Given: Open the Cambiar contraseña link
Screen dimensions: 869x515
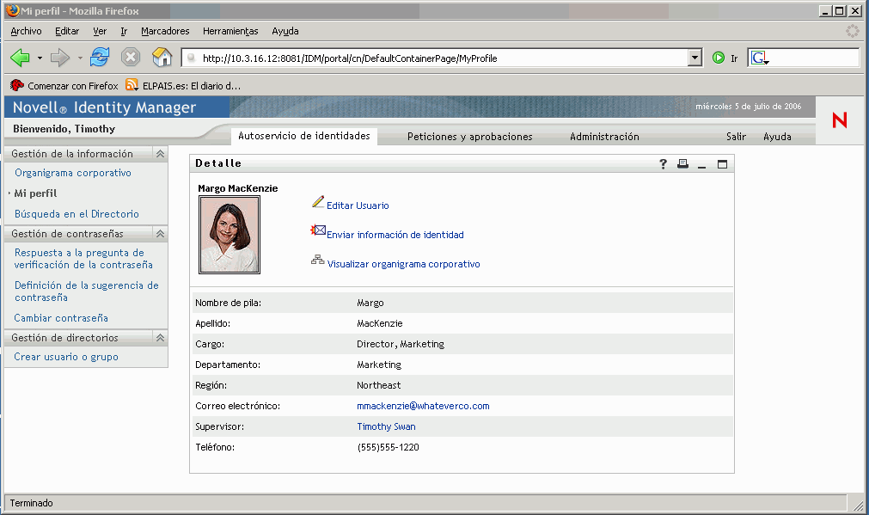Looking at the screenshot, I should [61, 318].
